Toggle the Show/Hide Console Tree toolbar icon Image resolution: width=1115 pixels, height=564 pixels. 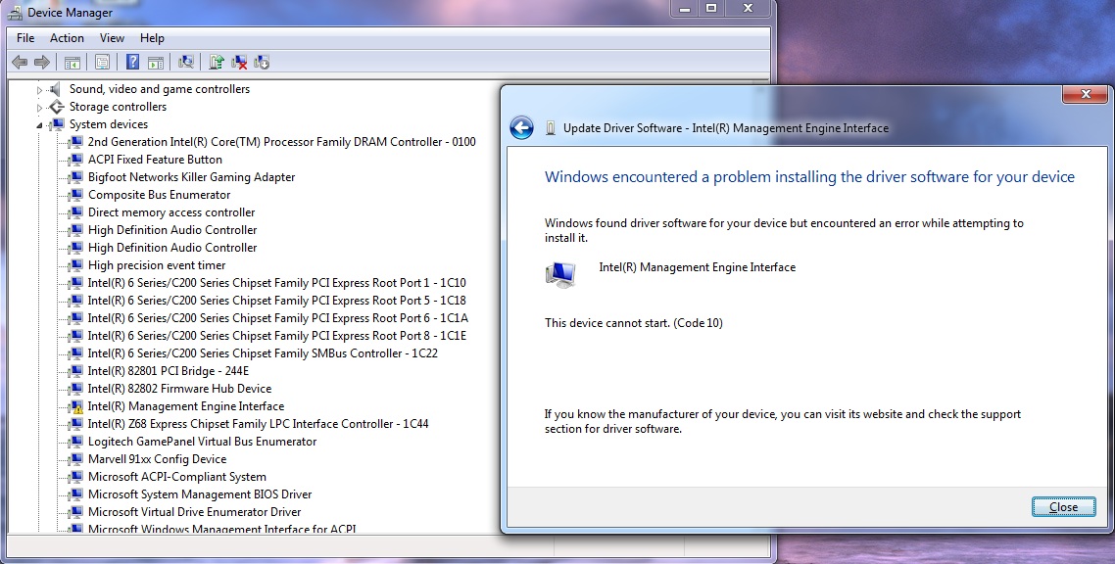pos(72,63)
